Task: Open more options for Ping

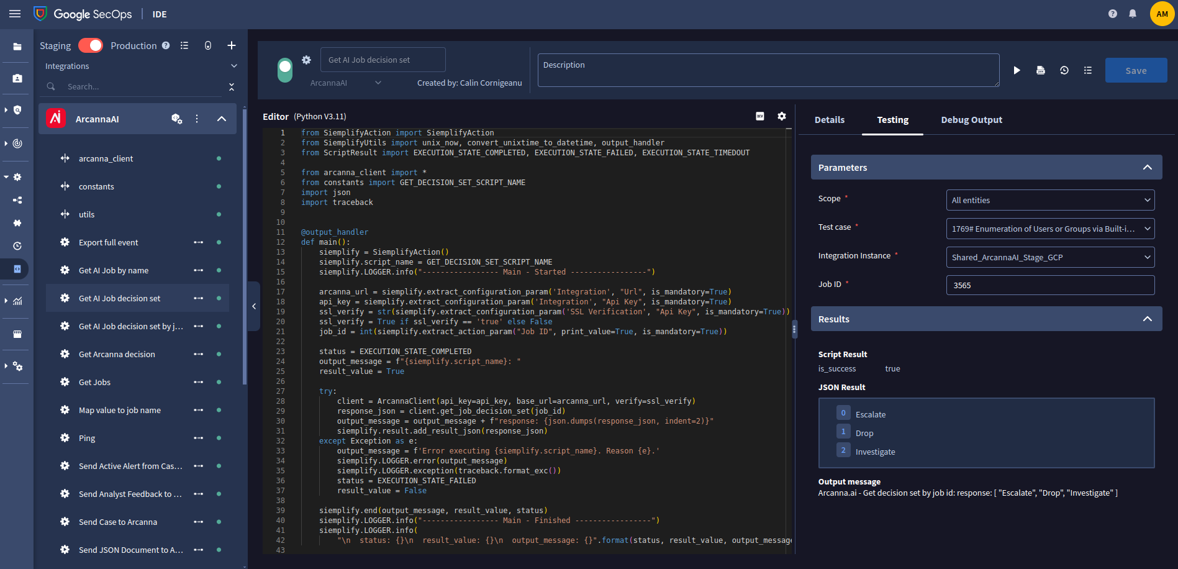Action: click(x=199, y=438)
